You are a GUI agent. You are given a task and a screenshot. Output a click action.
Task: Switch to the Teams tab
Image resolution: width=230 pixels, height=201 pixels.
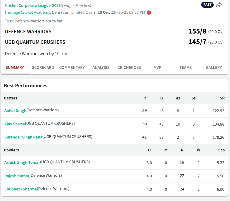(x=185, y=68)
